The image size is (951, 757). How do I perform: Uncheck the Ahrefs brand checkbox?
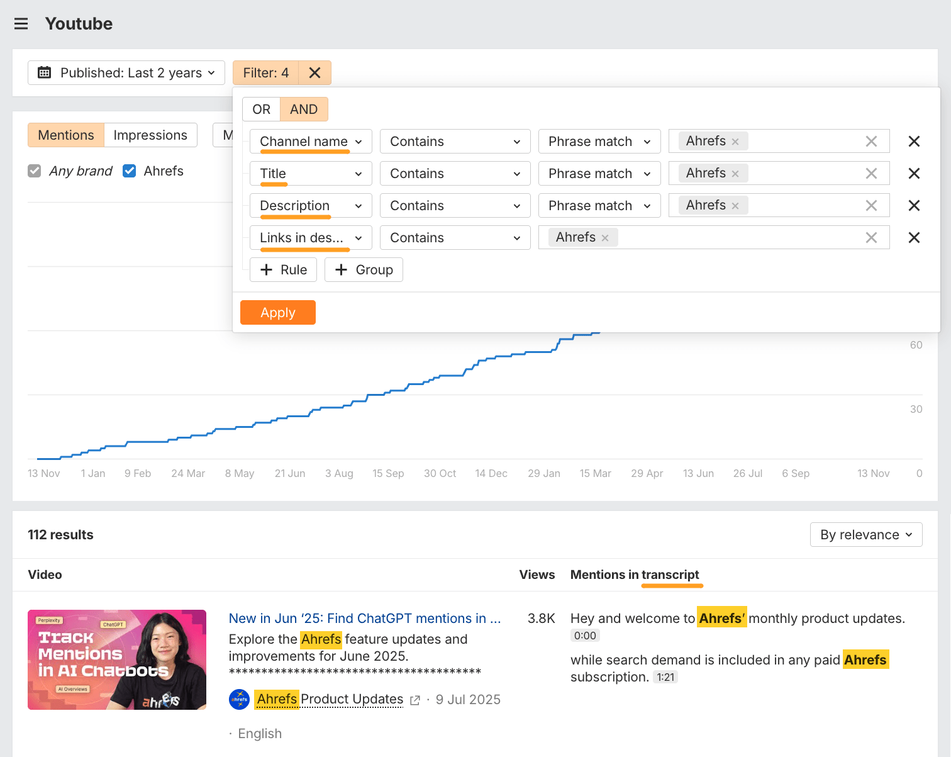coord(129,171)
